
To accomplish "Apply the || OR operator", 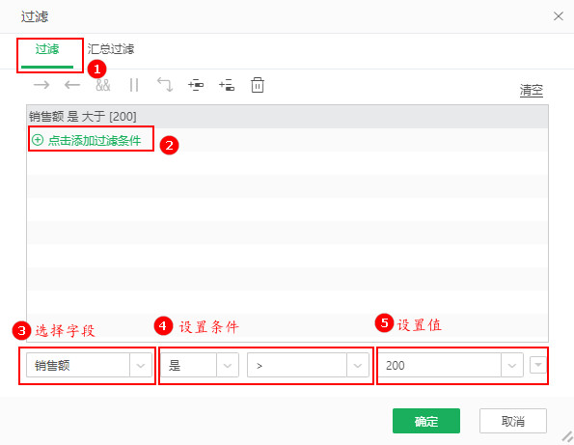I will coord(134,85).
